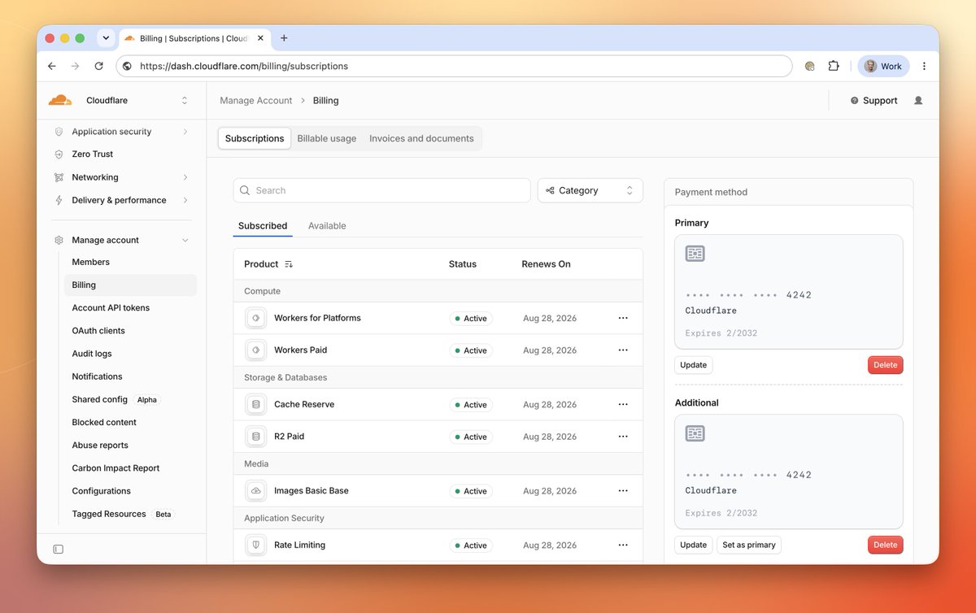This screenshot has width=976, height=613.
Task: Click the Delivery & performance bolt icon
Action: (59, 200)
